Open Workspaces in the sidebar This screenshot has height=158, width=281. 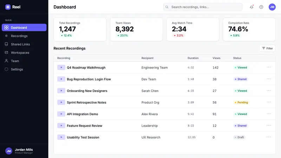click(24, 52)
